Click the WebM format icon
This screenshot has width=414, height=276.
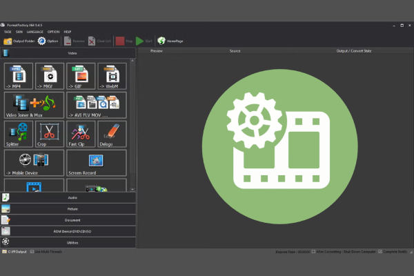pos(111,76)
